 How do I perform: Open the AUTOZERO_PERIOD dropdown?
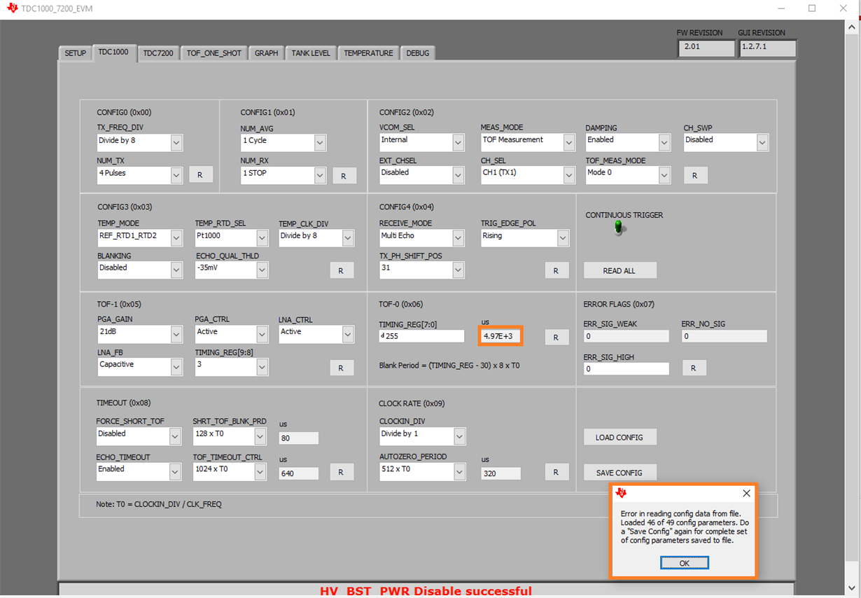(459, 472)
